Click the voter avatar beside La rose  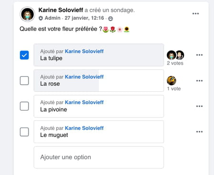172,81
